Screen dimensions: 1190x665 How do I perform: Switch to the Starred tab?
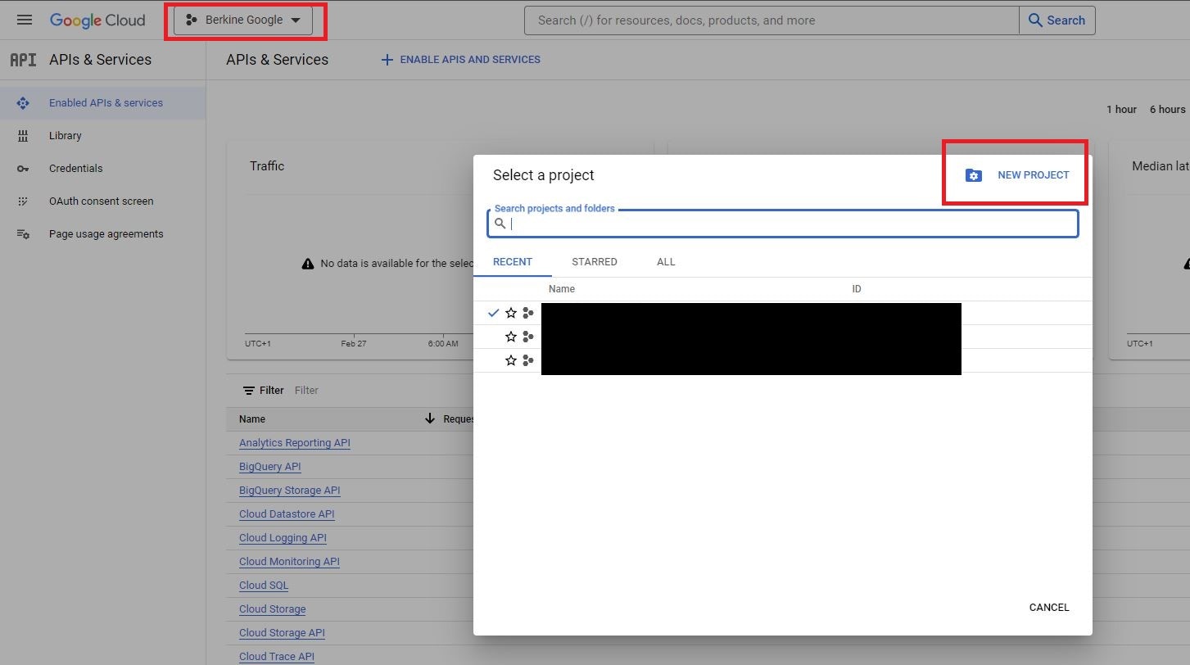click(x=595, y=262)
